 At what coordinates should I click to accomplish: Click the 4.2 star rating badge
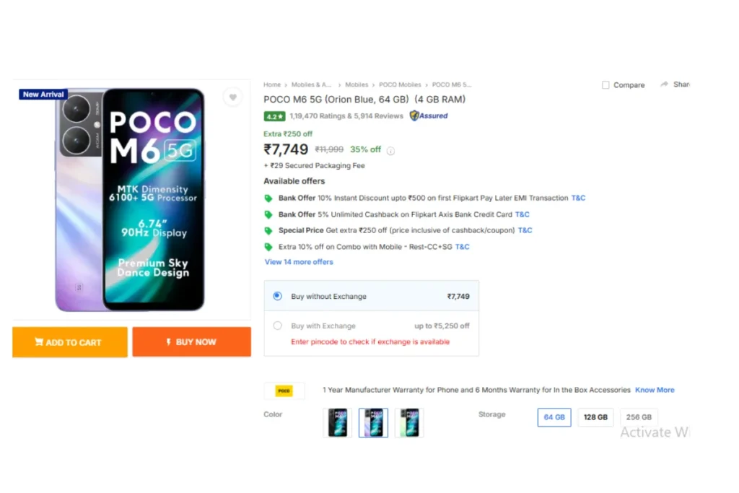coord(274,116)
